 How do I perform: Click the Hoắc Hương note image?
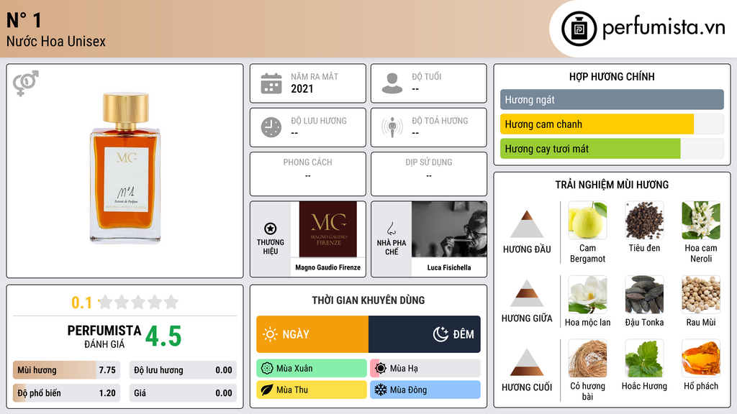[644, 358]
